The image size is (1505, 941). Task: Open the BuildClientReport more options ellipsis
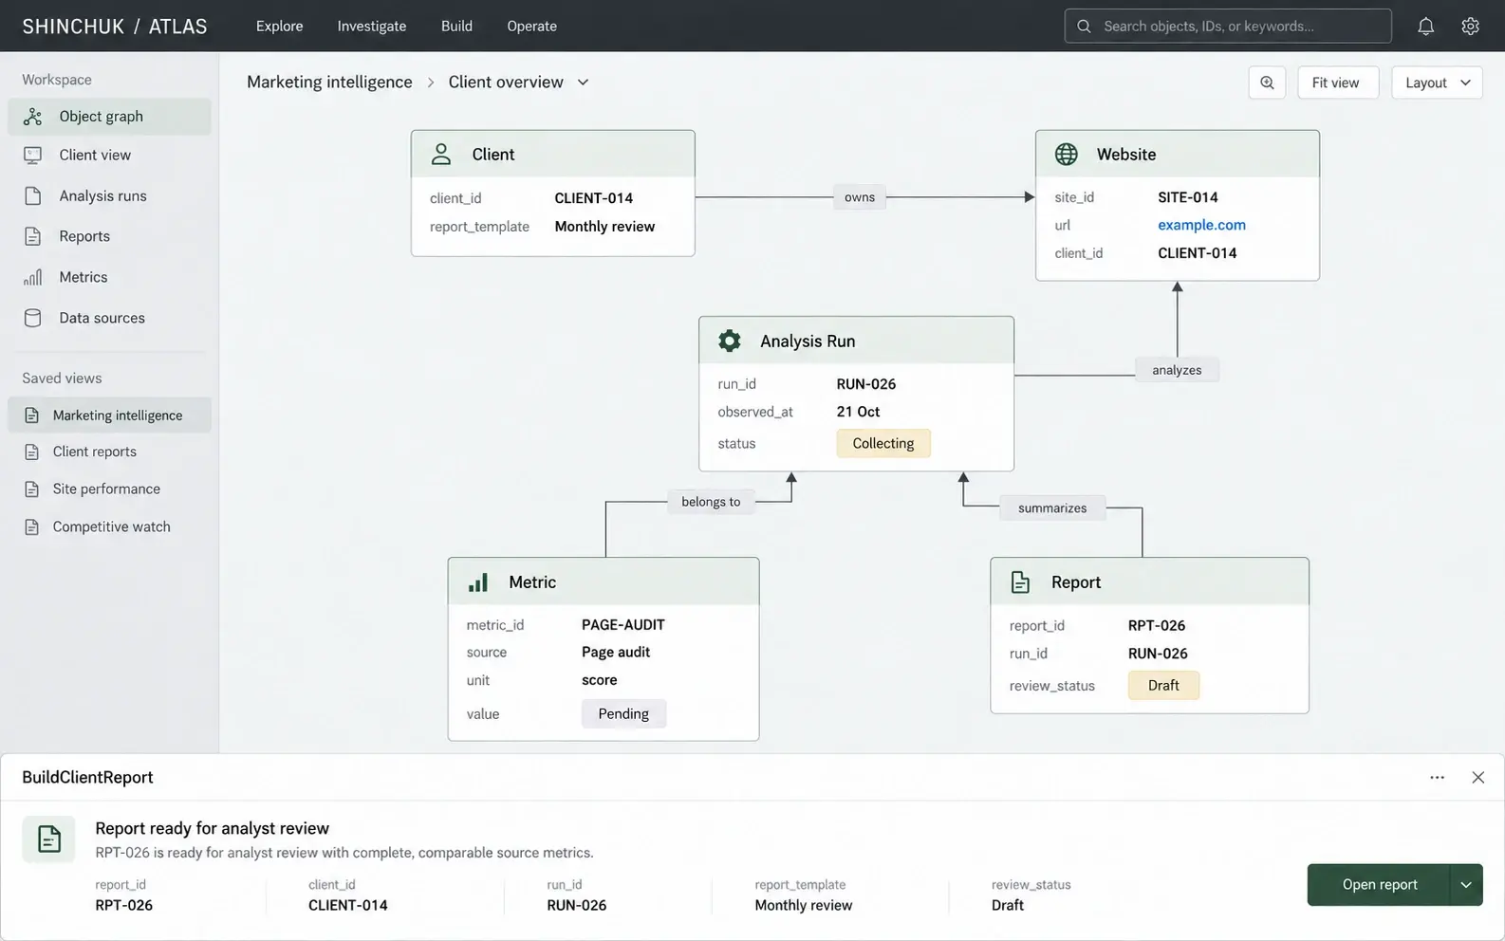coord(1437,778)
